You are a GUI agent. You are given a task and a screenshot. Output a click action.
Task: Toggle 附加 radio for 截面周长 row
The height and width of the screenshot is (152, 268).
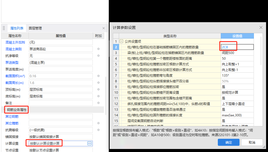coord(98,83)
